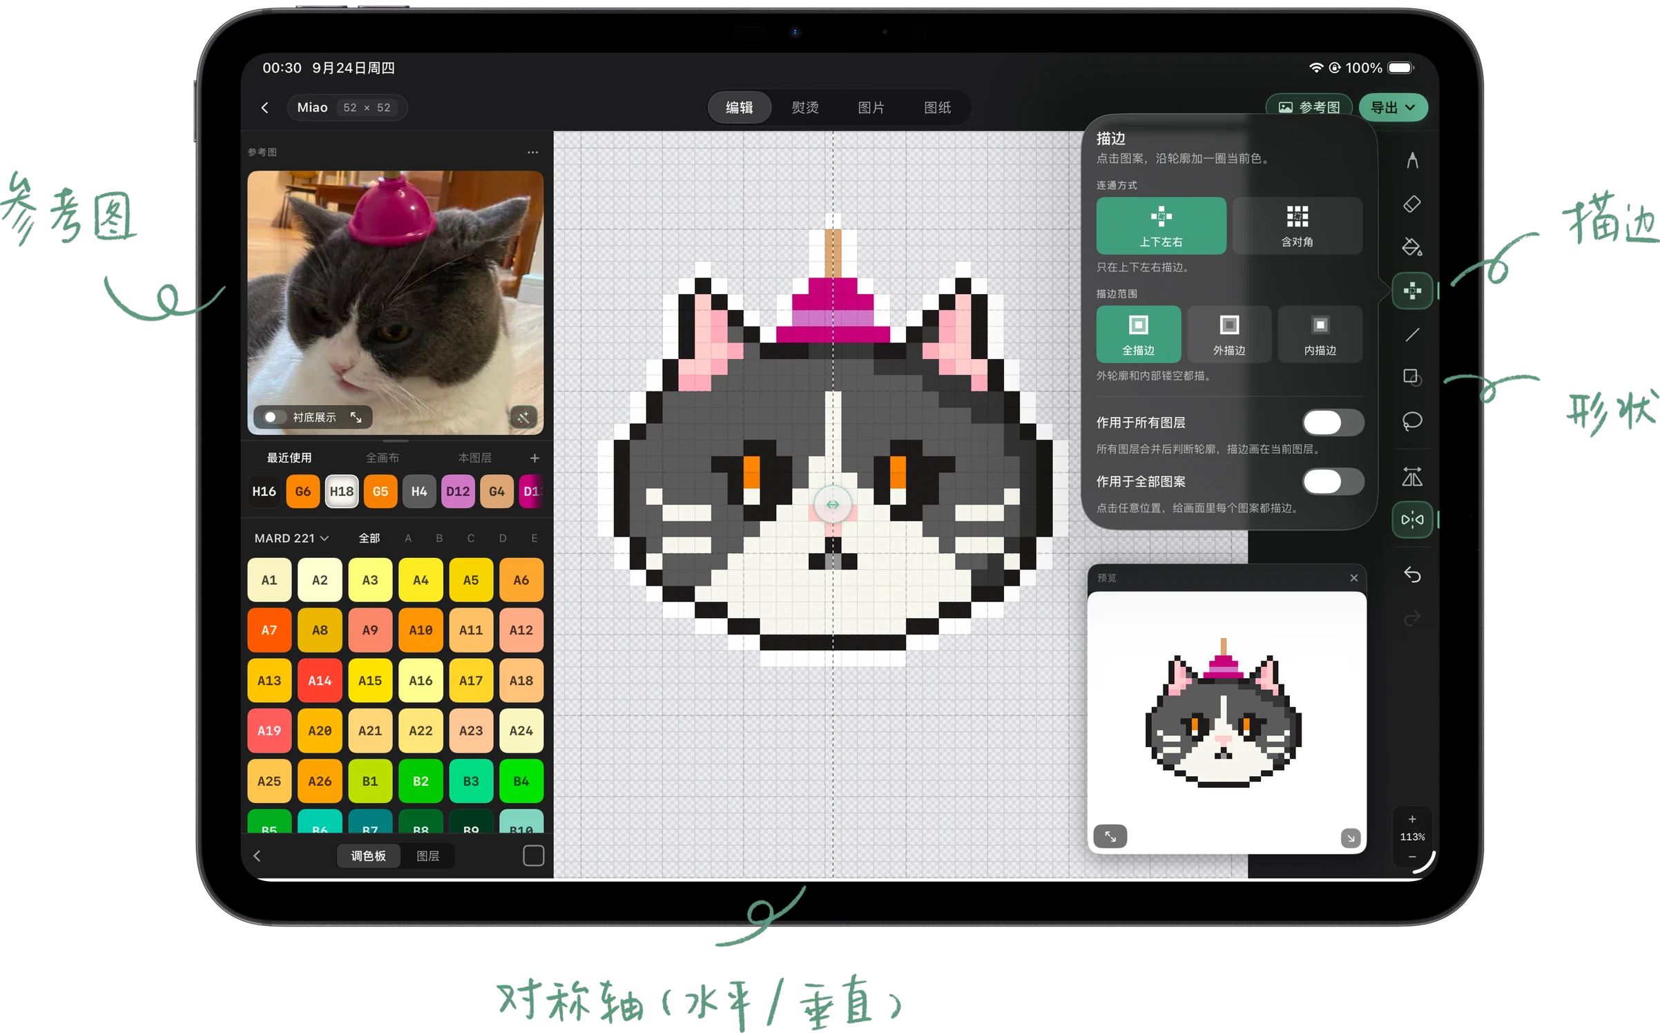Image resolution: width=1660 pixels, height=1033 pixels.
Task: Switch to the 图层 tab
Action: point(427,856)
